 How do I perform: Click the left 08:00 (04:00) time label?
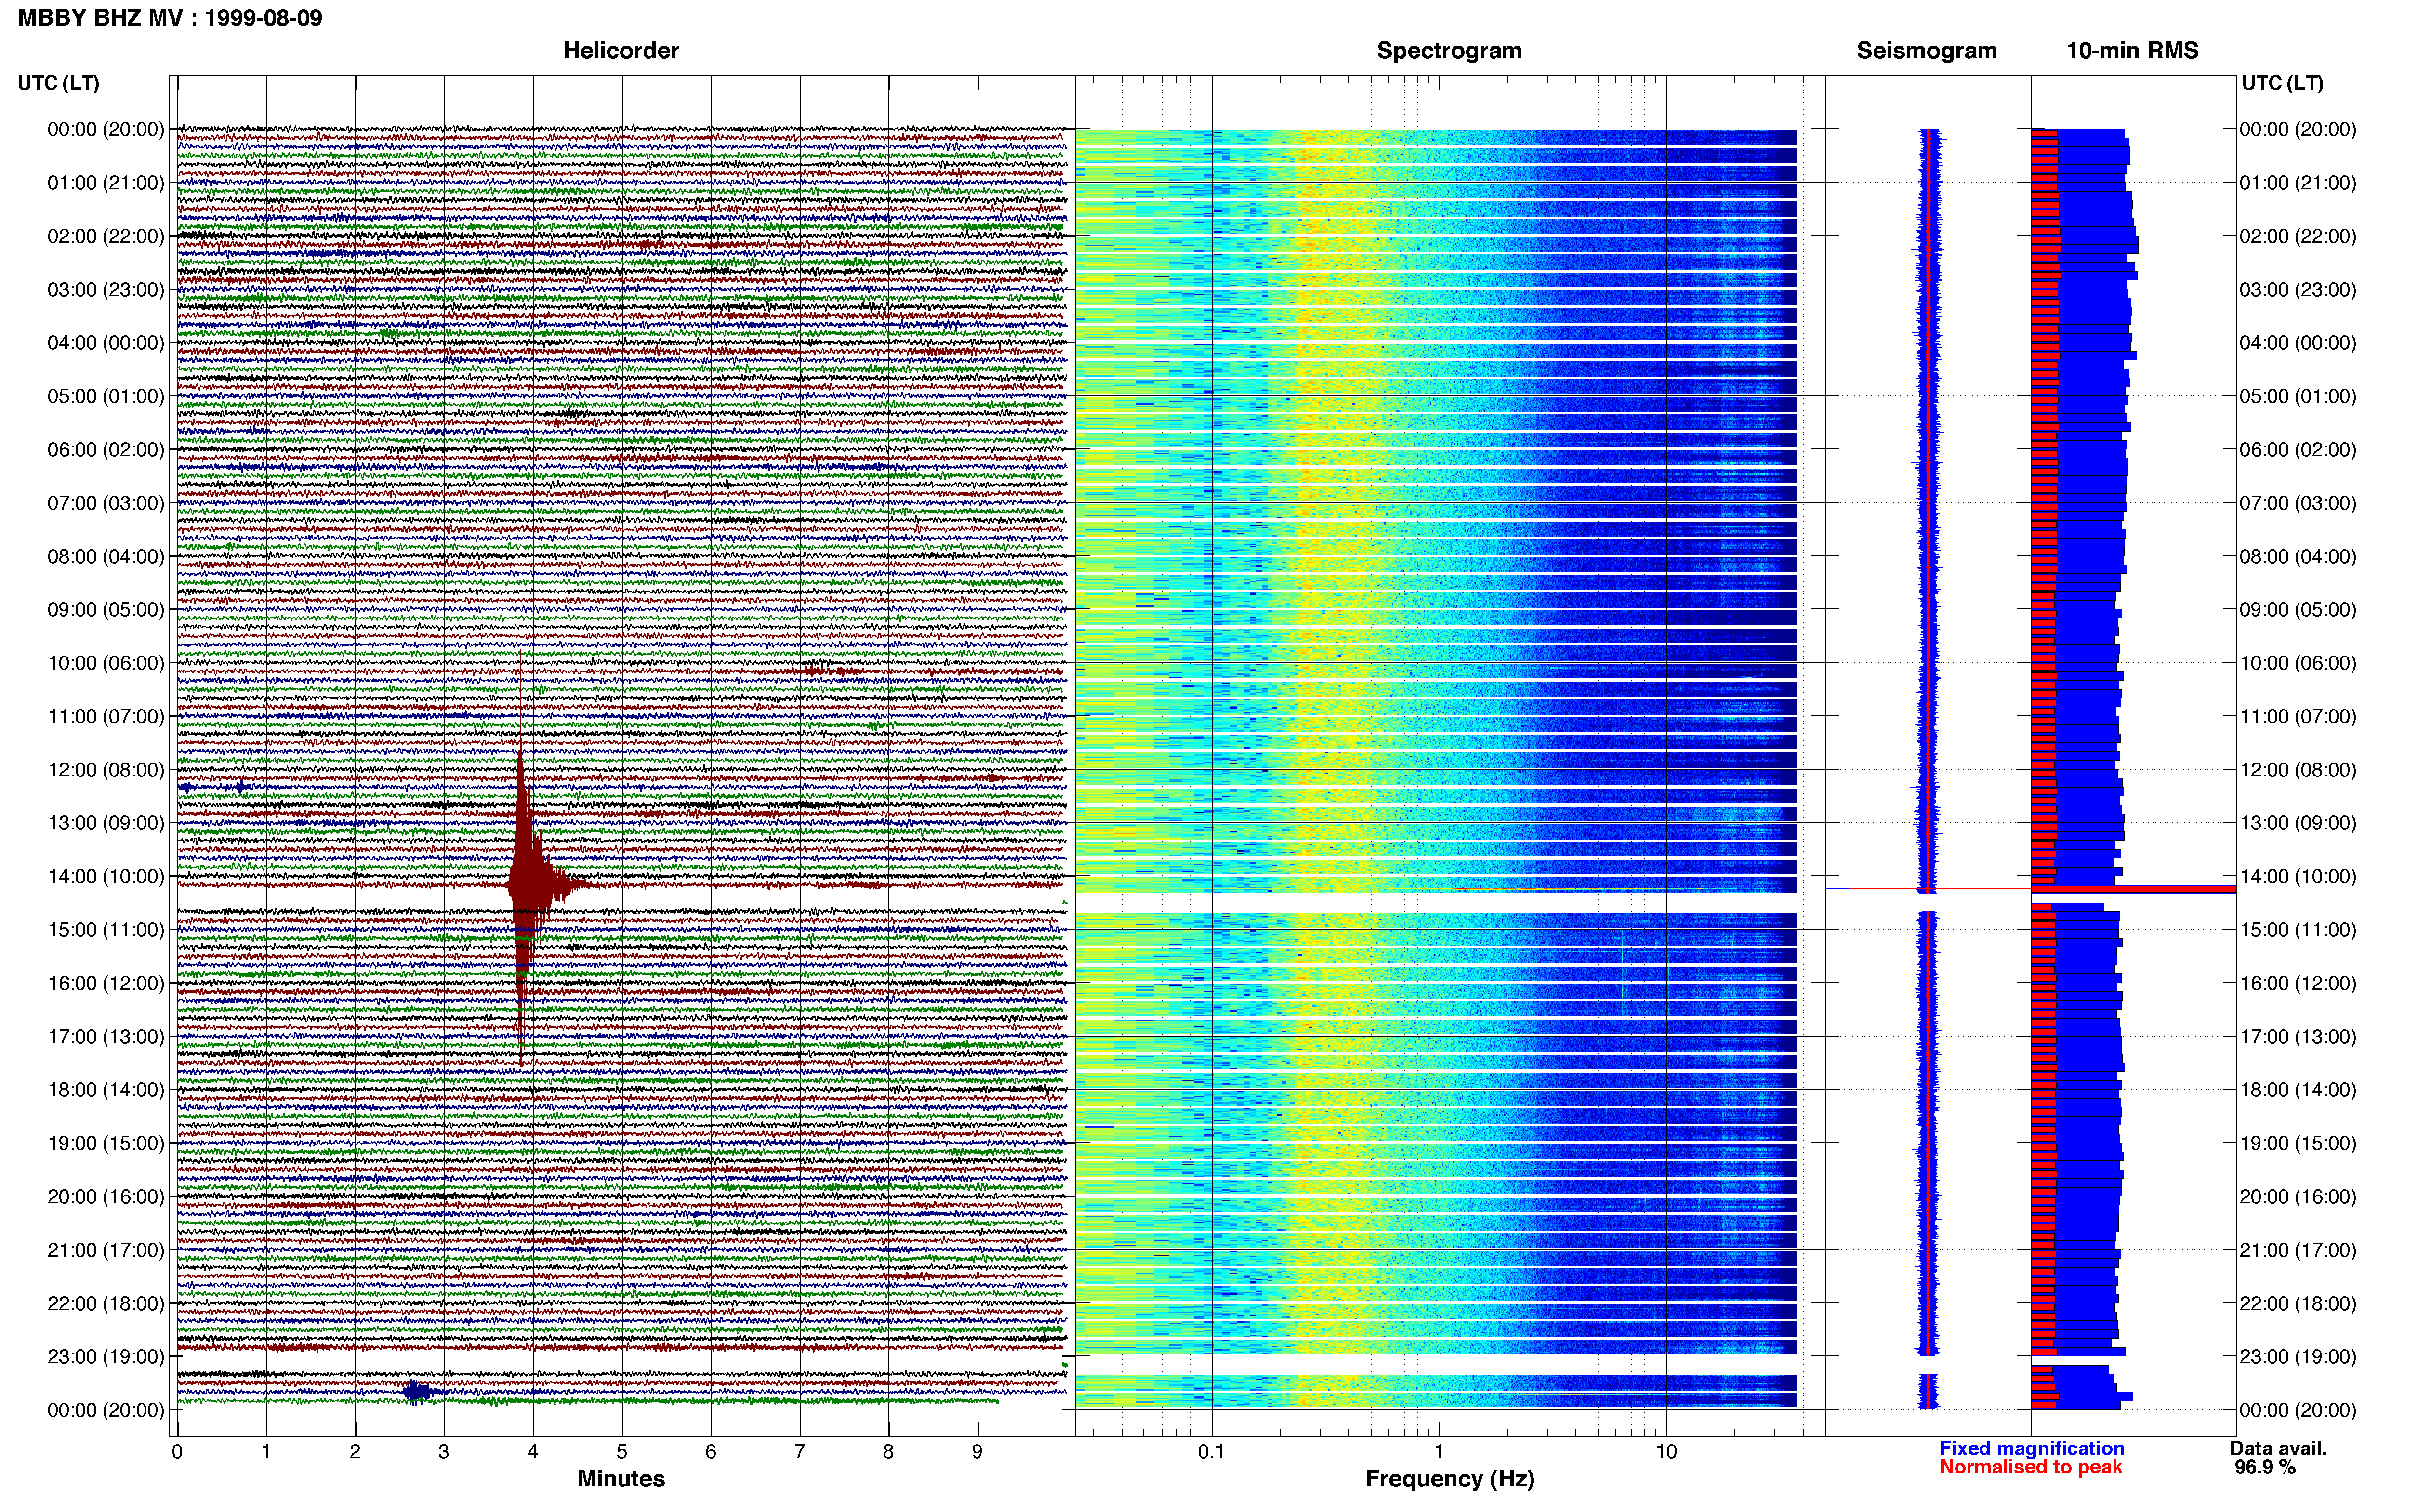tap(106, 556)
